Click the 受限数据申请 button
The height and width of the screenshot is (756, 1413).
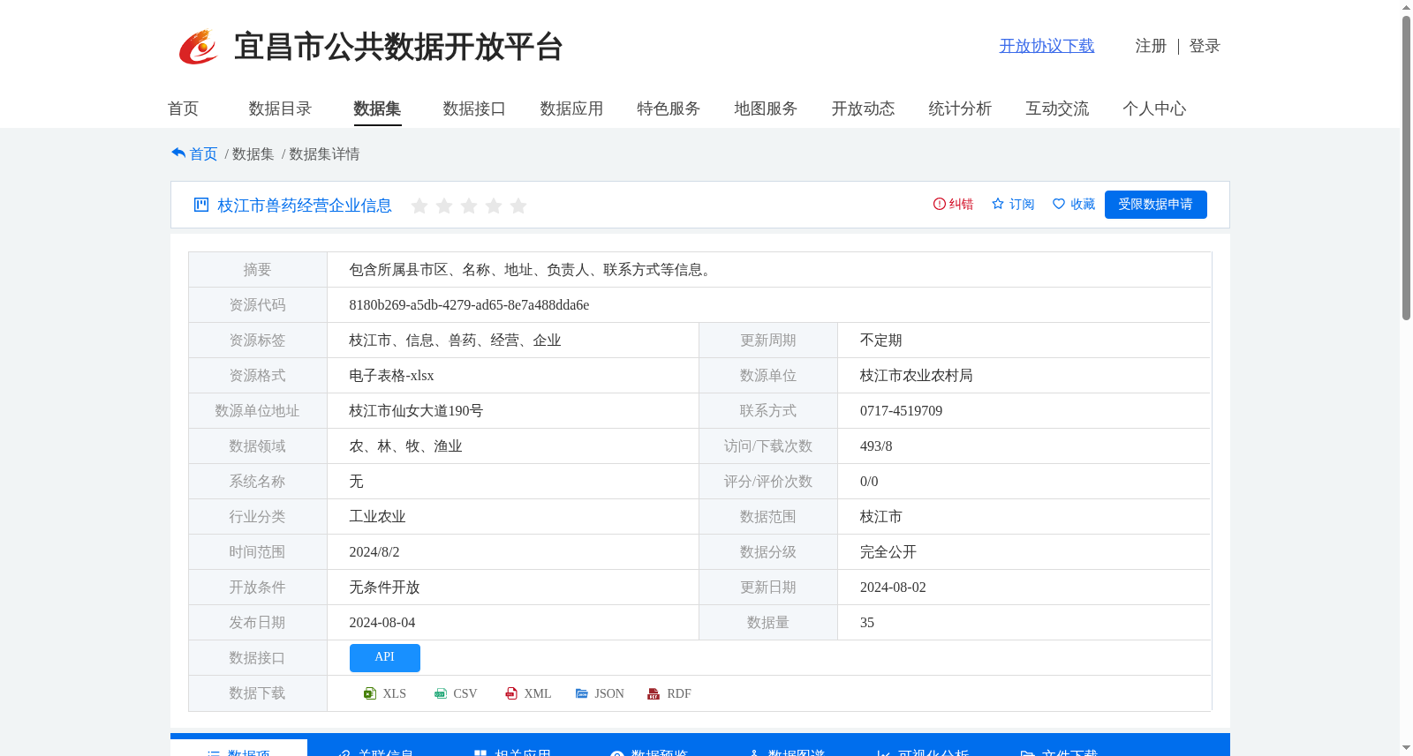click(1155, 205)
